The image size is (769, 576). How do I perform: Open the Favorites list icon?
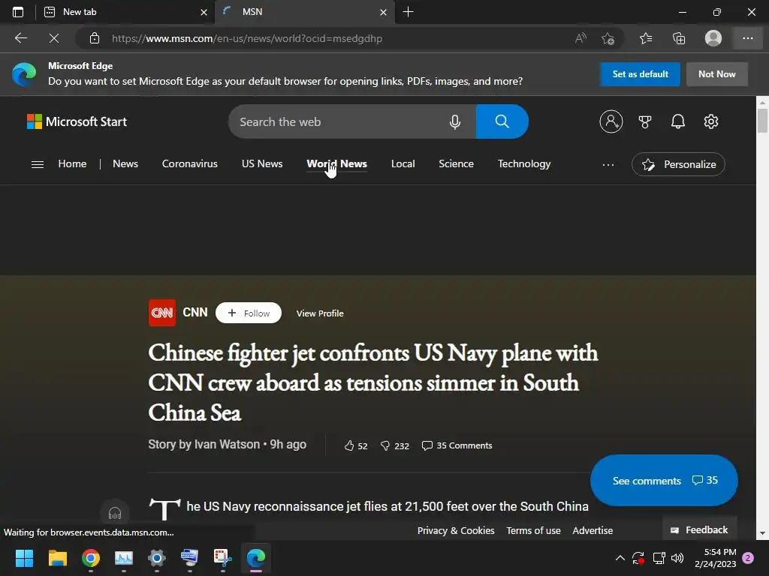point(646,38)
